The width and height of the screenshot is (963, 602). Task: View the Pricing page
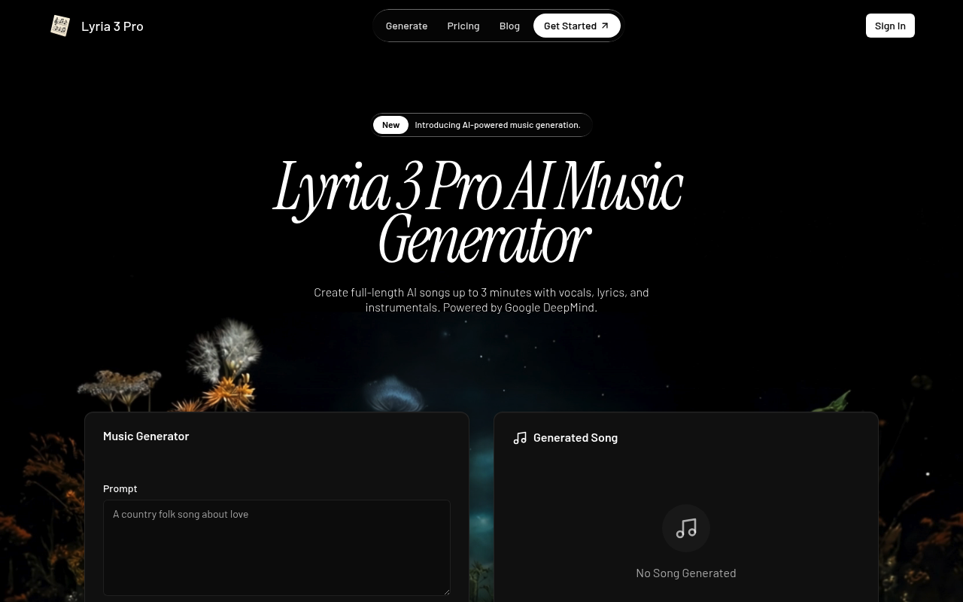(x=463, y=25)
